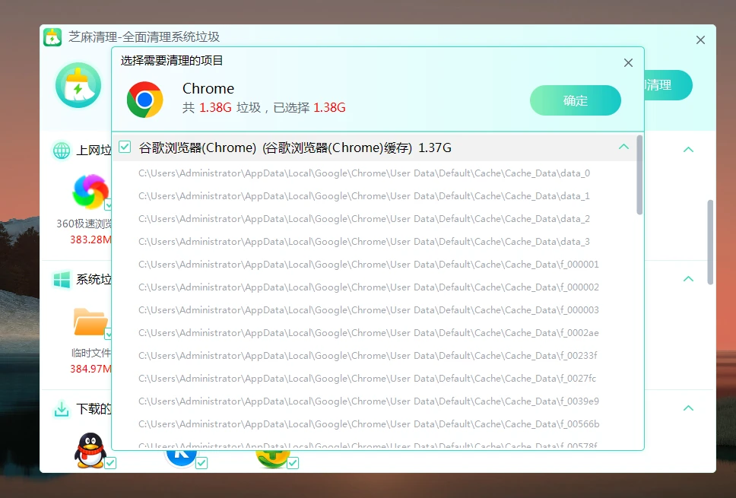Confirm selection with 确定 button

coord(575,100)
